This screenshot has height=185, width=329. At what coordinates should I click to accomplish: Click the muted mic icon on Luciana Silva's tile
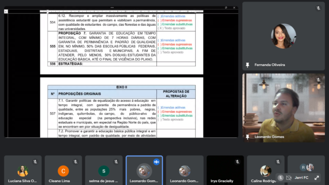pos(35,162)
